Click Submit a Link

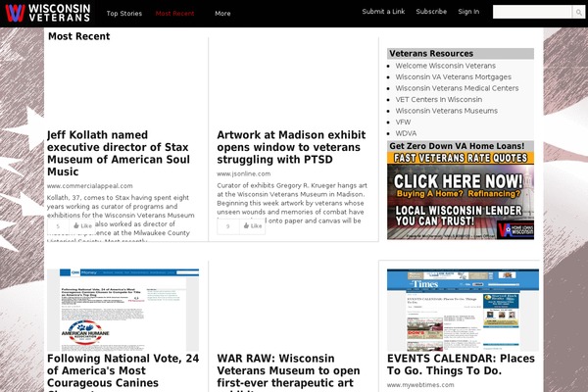click(x=383, y=12)
